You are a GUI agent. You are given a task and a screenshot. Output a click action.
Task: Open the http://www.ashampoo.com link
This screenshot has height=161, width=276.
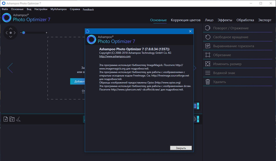click(115, 56)
